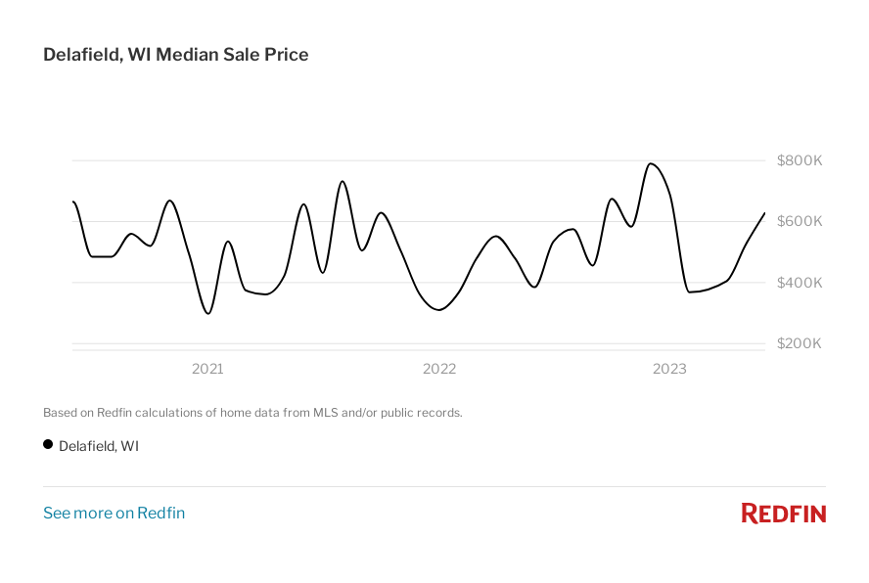
Task: Click the red Redfin logo
Action: tap(783, 513)
